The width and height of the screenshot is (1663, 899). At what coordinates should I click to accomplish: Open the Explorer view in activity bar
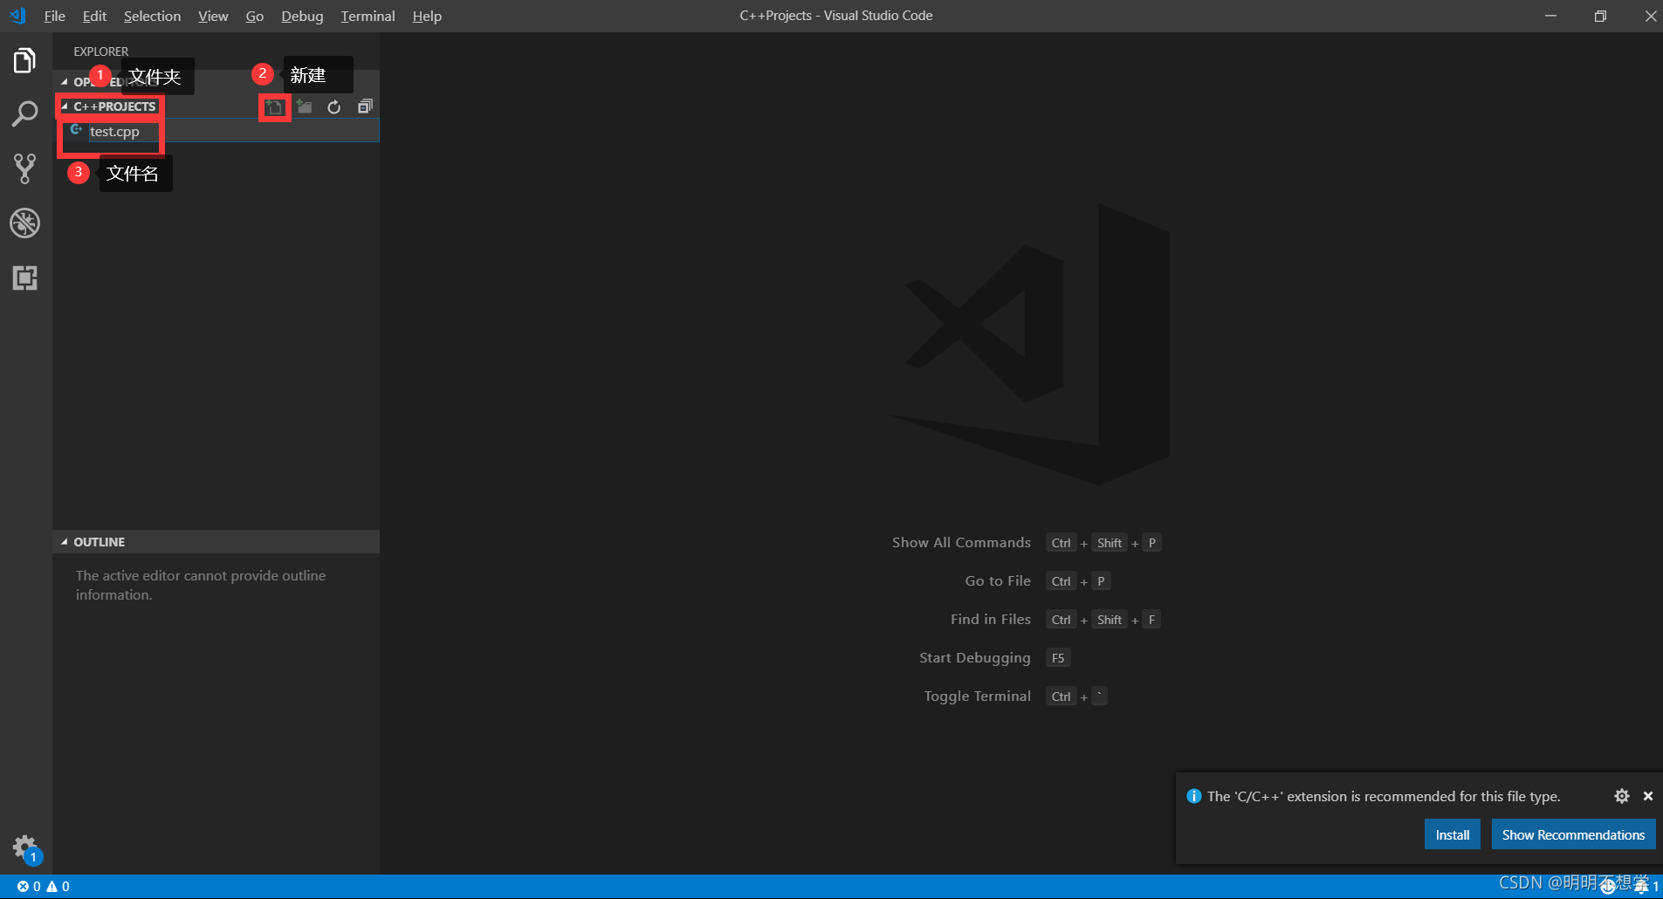24,60
